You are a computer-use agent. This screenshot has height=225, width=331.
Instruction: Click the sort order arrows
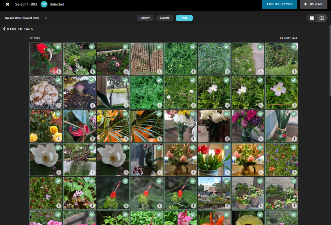(46, 18)
